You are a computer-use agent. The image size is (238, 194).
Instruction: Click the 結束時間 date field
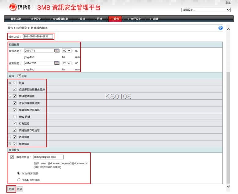(39, 63)
